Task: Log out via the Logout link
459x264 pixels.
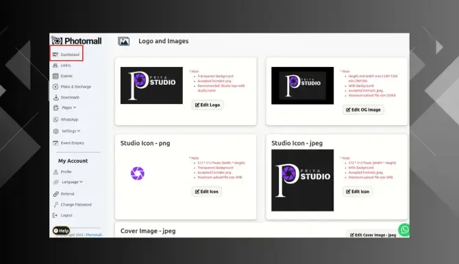Action: click(x=66, y=215)
